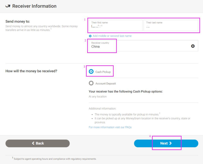Focus the Their first name field
Viewport: 203px width, 164px height.
(x=115, y=25)
